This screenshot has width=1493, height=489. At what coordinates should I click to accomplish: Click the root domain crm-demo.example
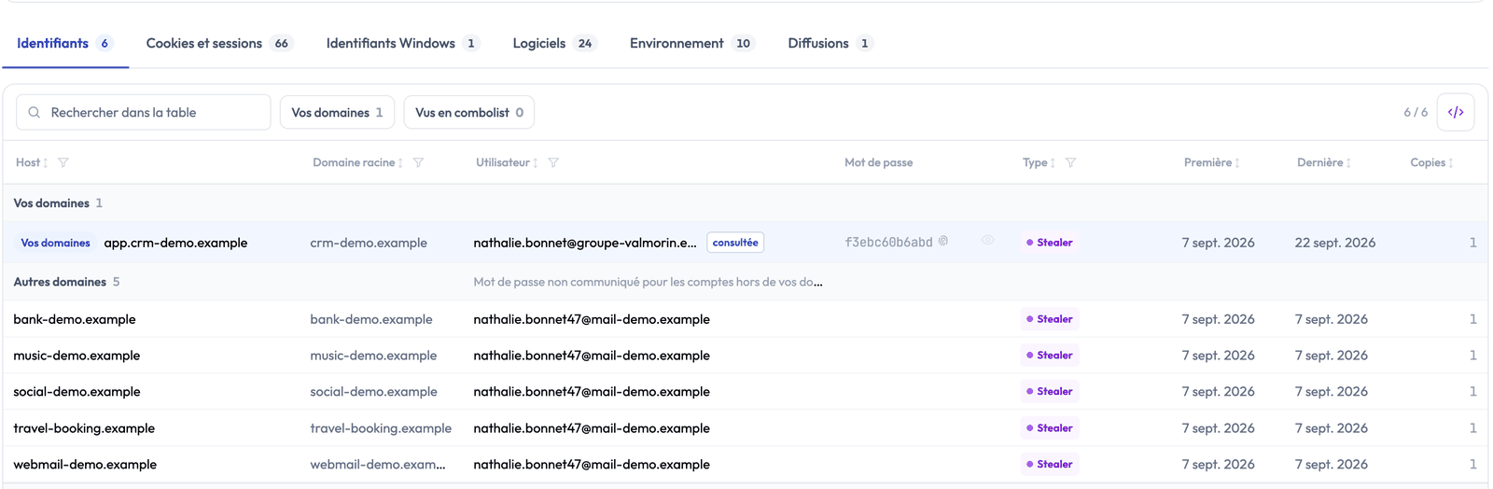pos(369,243)
